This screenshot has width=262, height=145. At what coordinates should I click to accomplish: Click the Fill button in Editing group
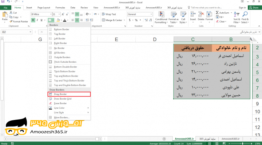coord(220,17)
